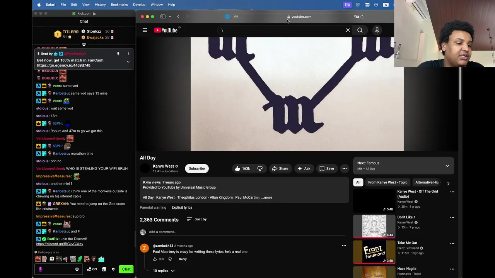The width and height of the screenshot is (495, 278).
Task: Open options for Hava Nagila video
Action: [452, 269]
